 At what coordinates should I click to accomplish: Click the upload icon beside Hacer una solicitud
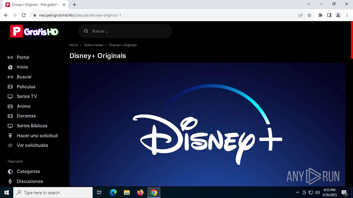[10, 136]
